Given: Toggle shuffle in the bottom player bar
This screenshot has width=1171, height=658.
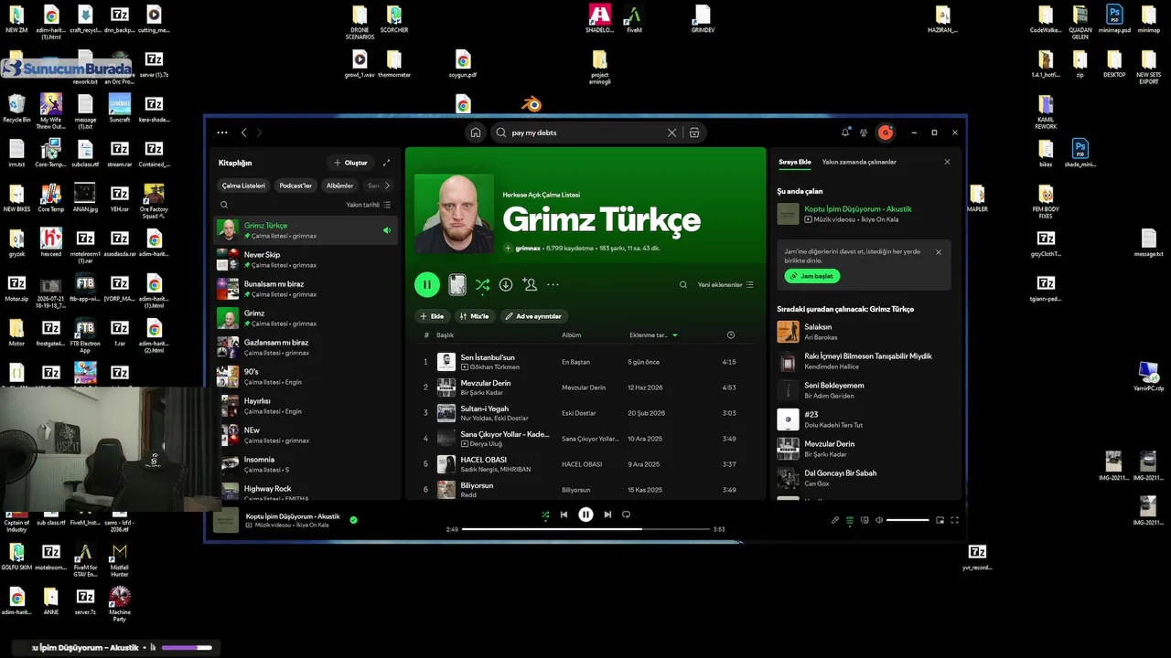Looking at the screenshot, I should coord(545,515).
